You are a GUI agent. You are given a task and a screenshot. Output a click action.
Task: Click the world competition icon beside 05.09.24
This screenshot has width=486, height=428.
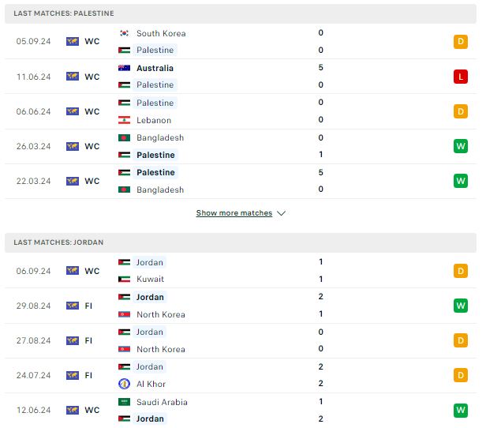pos(73,41)
